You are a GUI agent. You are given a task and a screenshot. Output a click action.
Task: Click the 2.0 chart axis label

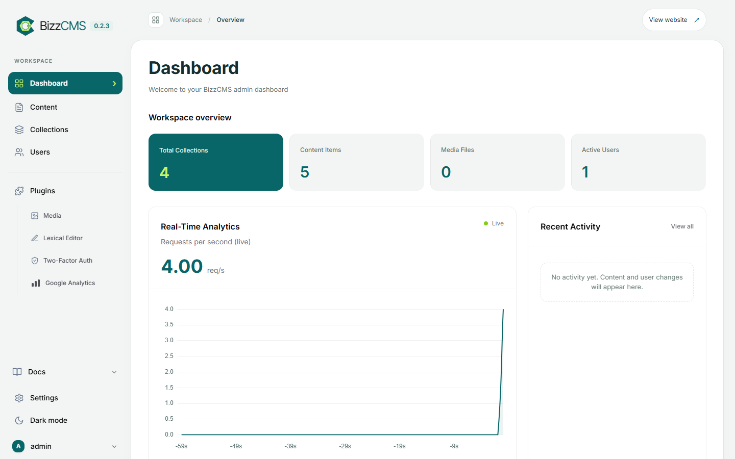[x=169, y=372]
